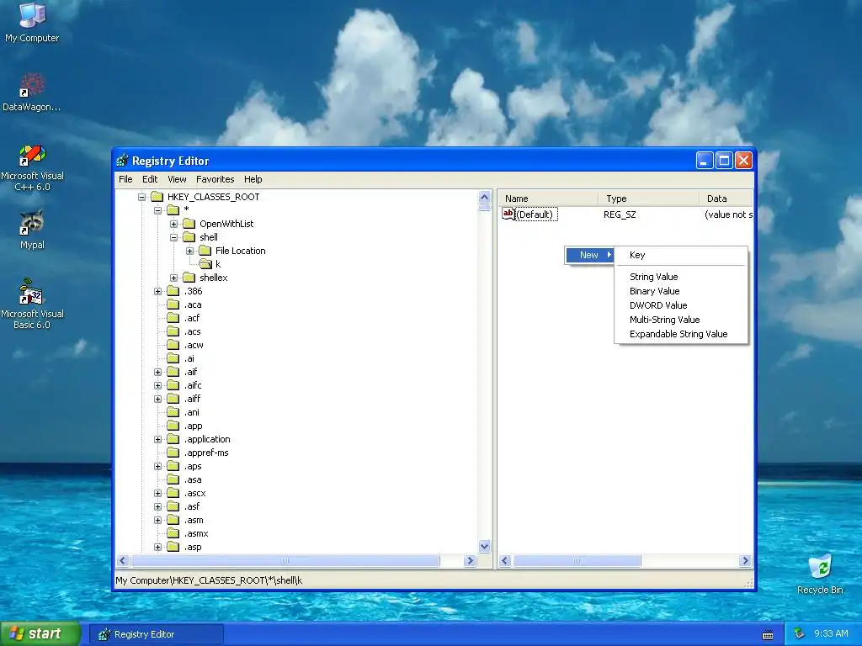
Task: Click the .aca folder icon
Action: click(x=173, y=304)
